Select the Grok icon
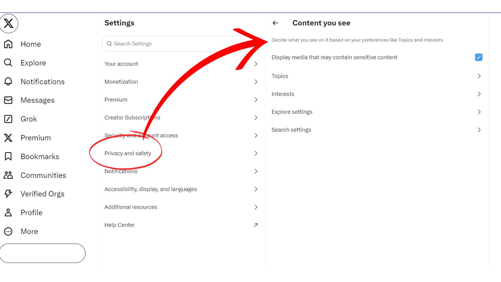The width and height of the screenshot is (501, 282). click(x=8, y=119)
